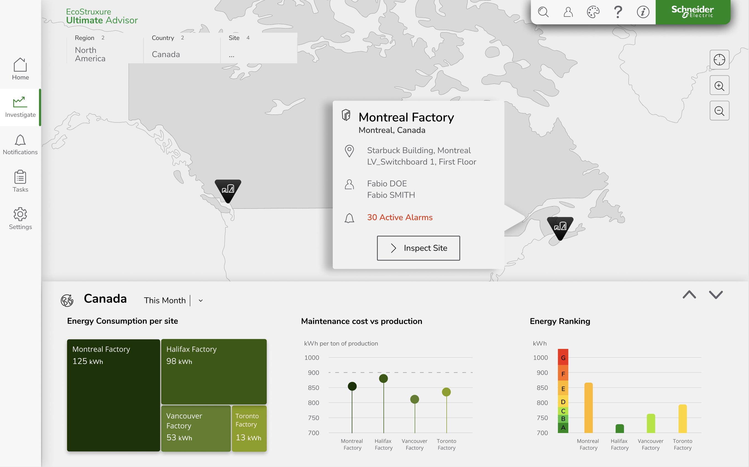Open Notifications in sidebar

(x=20, y=145)
